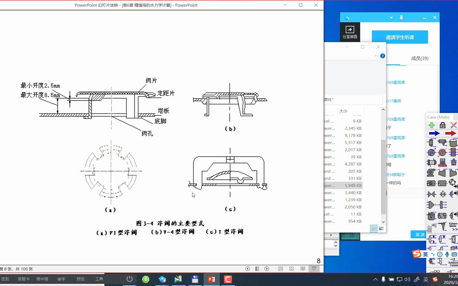Switch File Explorer to large icons view
Screen dimensions: 458x286
tap(381, 229)
